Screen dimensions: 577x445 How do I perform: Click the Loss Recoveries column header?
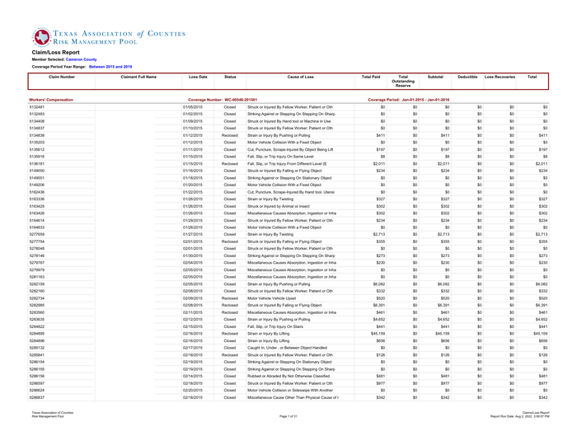[x=500, y=77]
